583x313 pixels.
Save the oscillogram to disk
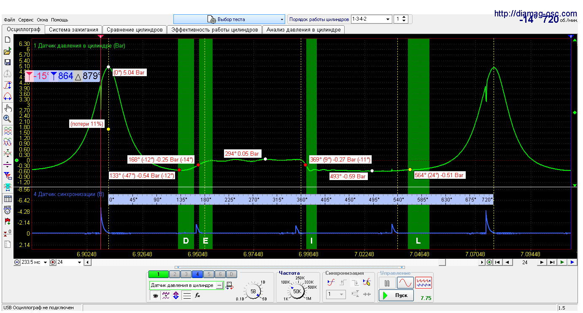tap(7, 62)
